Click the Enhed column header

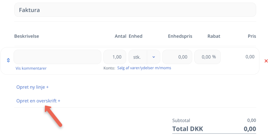tap(135, 36)
